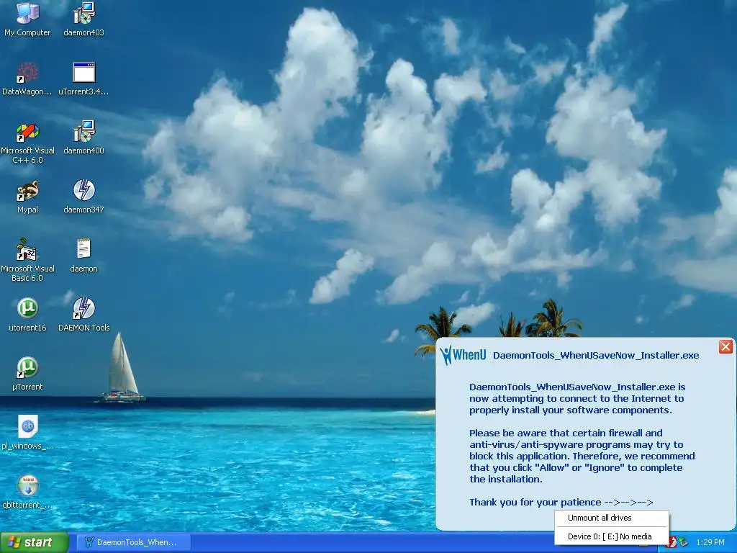Click the DaemonTools_WhenUSaveNow_Installer.exe popup title
Viewport: 737px width, 553px height.
[x=595, y=356]
